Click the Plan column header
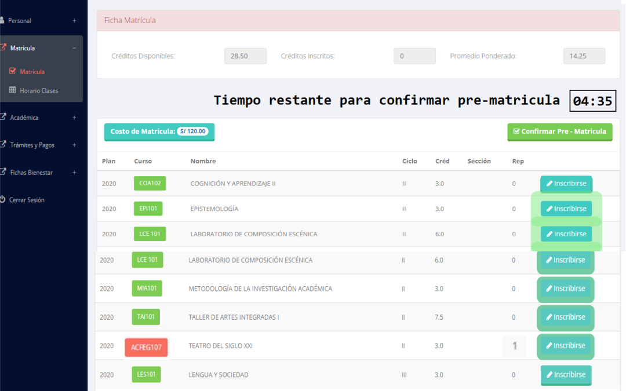 [108, 161]
